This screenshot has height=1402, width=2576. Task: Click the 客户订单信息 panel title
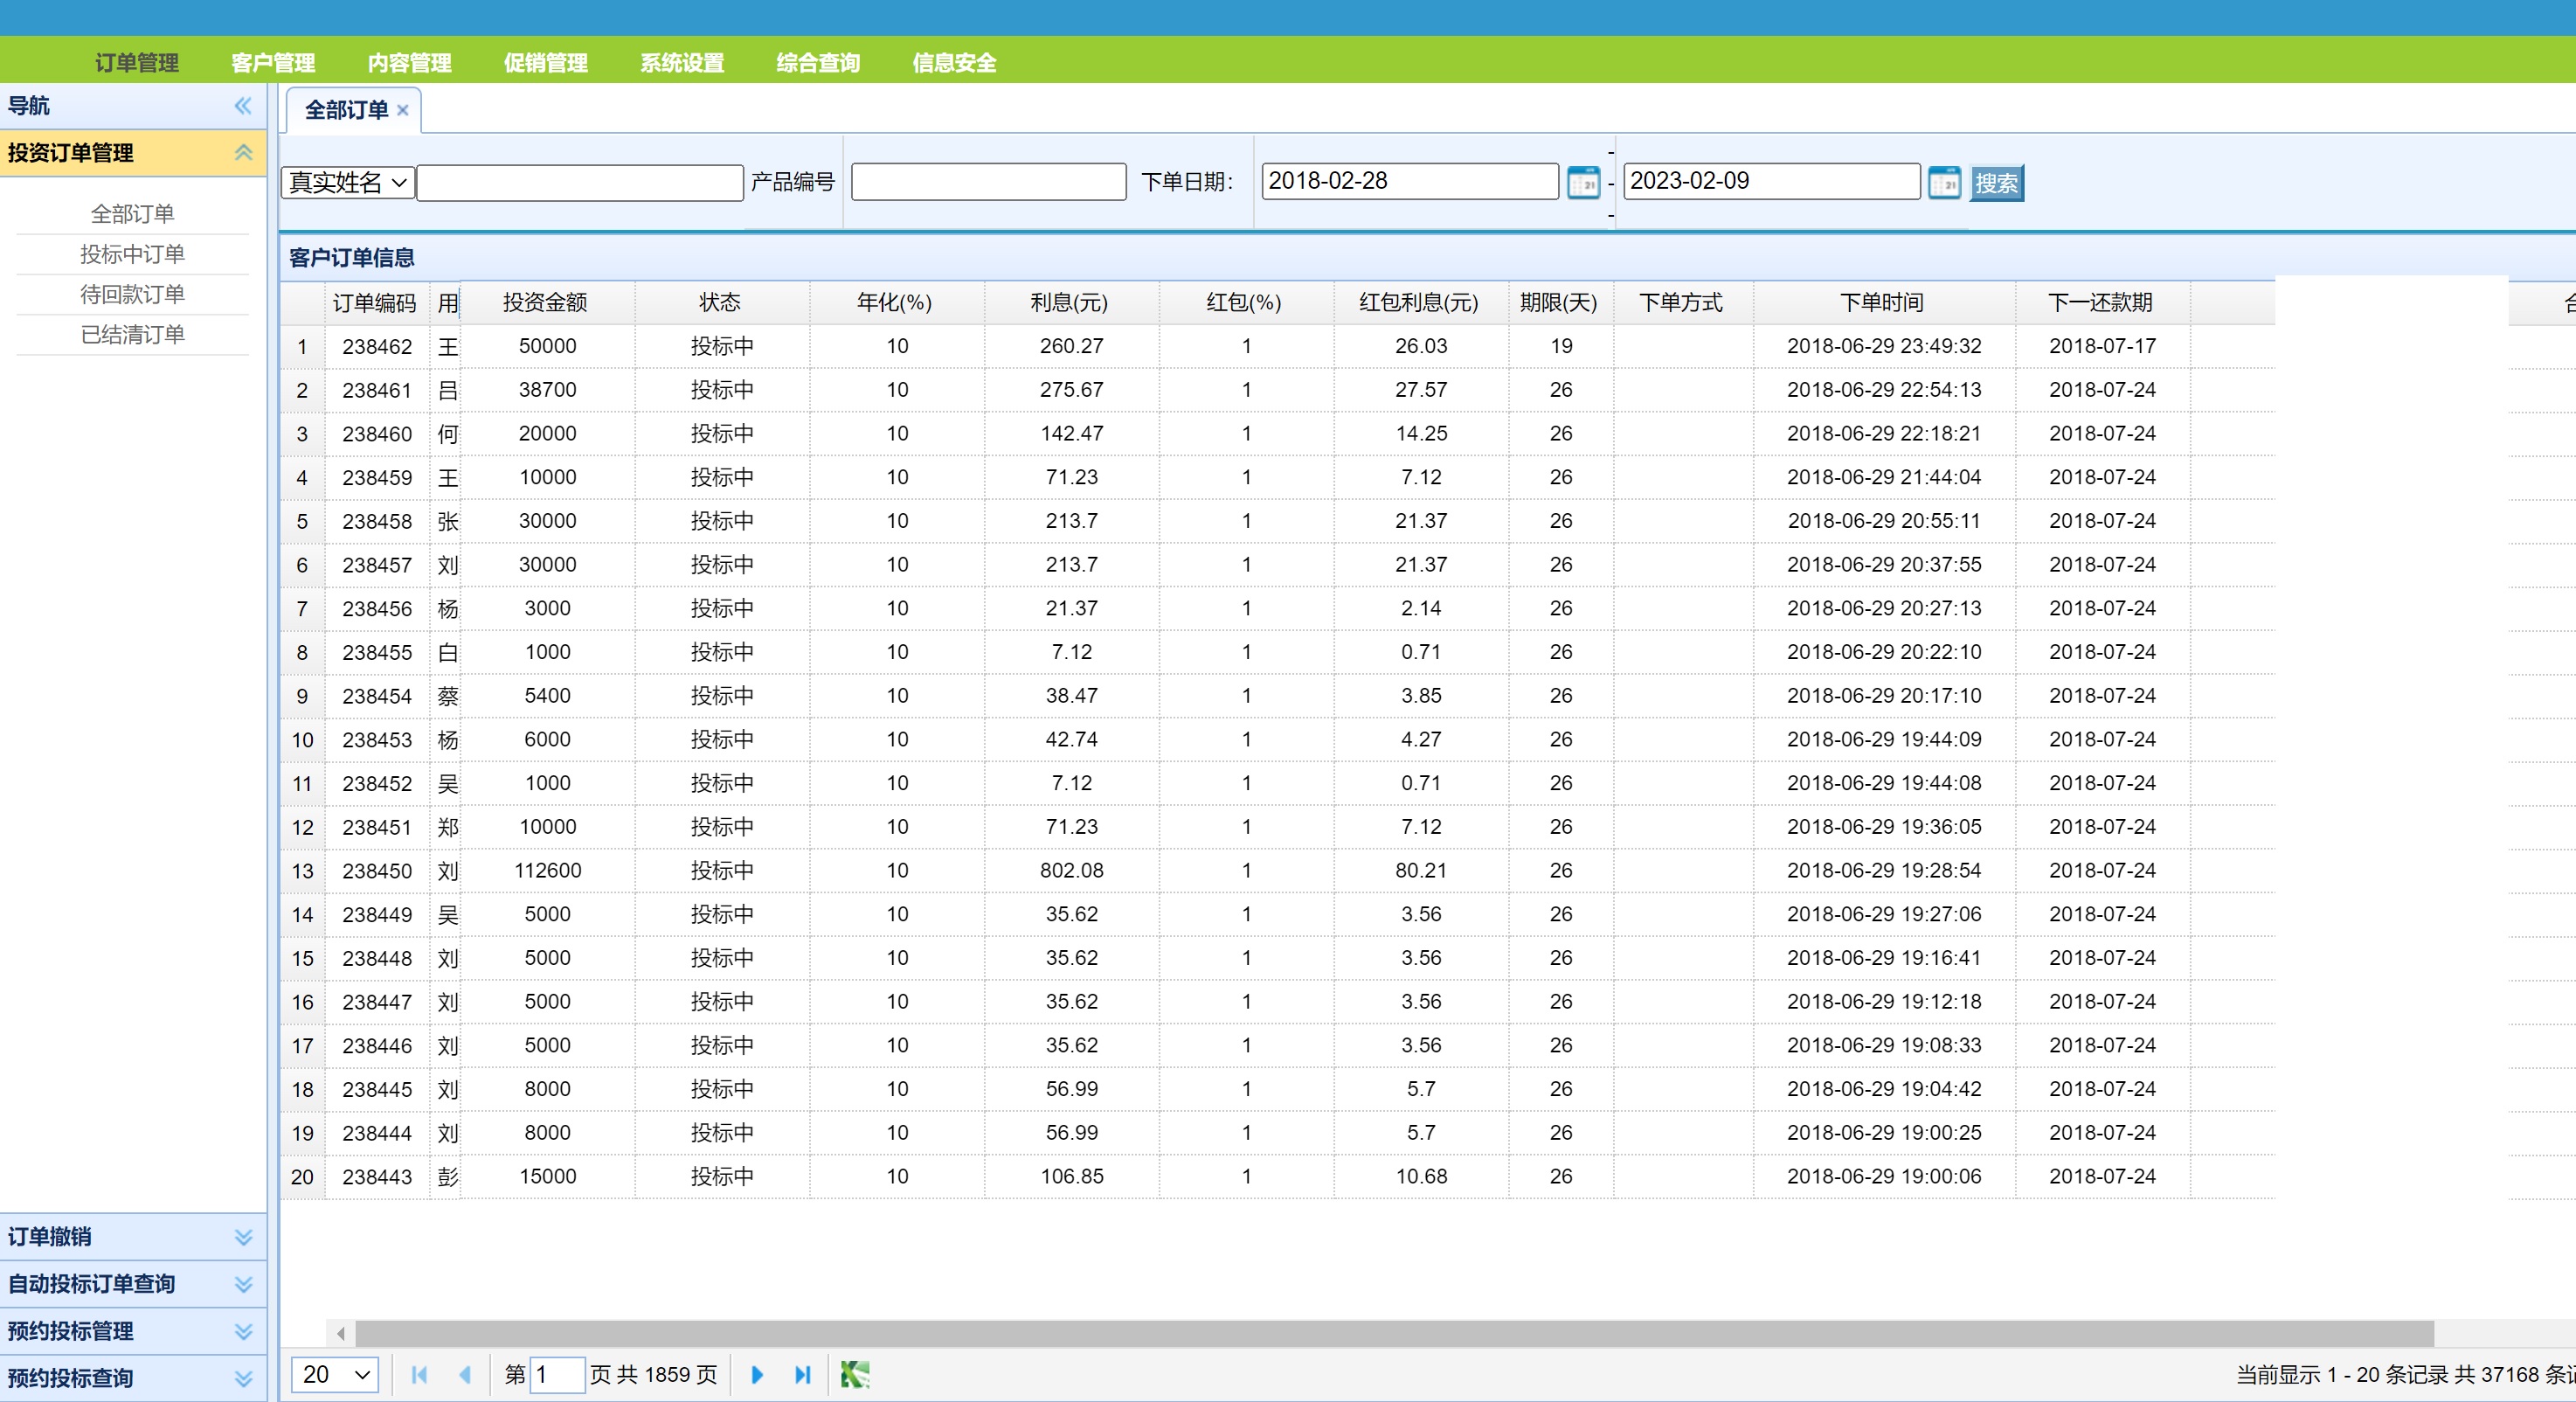(x=352, y=258)
